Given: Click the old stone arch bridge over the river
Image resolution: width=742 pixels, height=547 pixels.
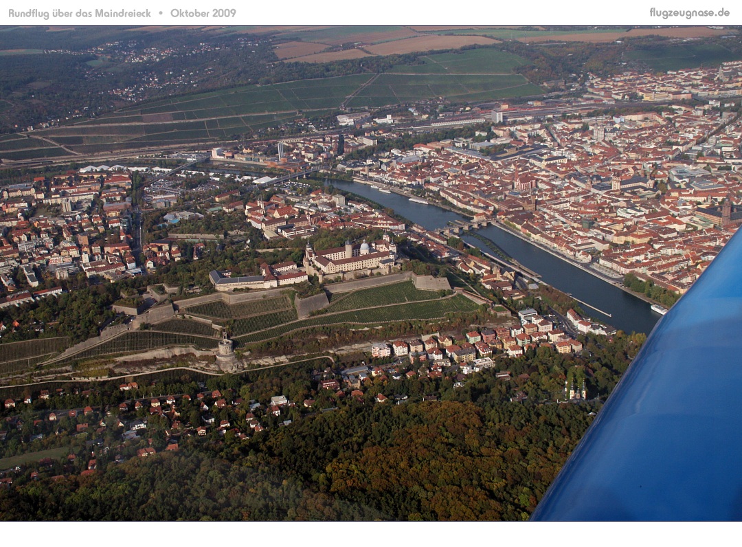Looking at the screenshot, I should point(466,225).
